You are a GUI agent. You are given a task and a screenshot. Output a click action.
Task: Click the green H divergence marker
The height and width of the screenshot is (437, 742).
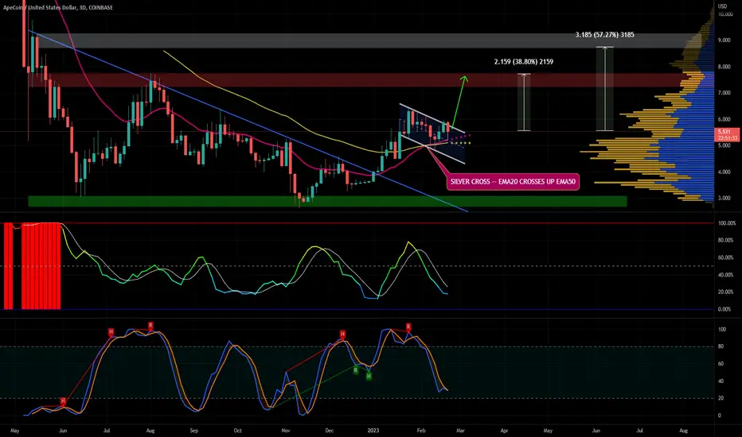pos(369,376)
